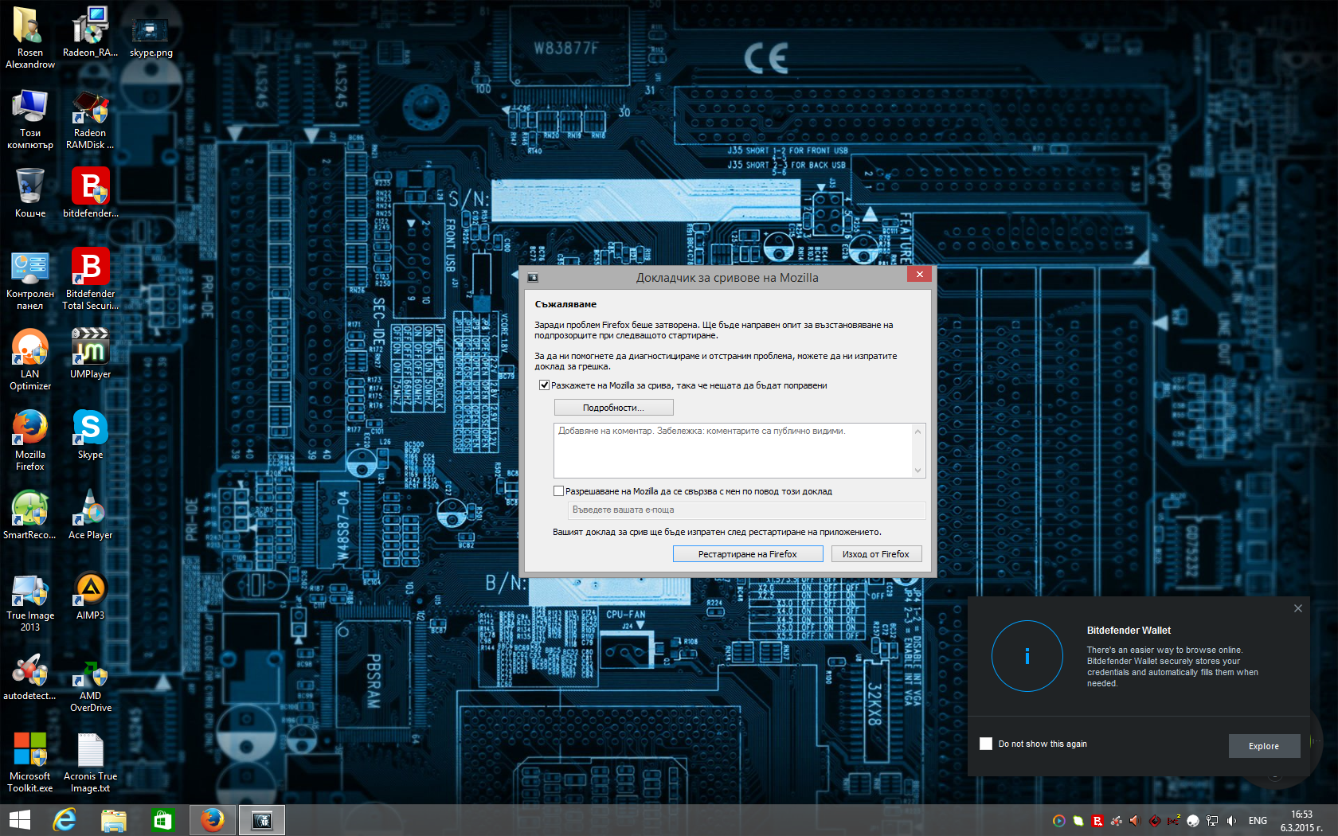Click the colorful play-button tray icon
The image size is (1338, 836).
(x=1059, y=821)
